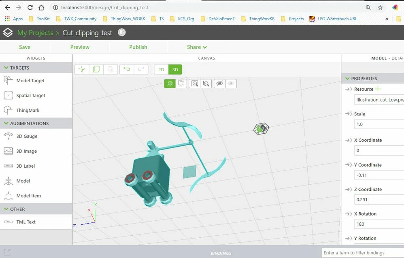Click the Copy icon in canvas toolbar
404x258 pixels.
tap(96, 69)
